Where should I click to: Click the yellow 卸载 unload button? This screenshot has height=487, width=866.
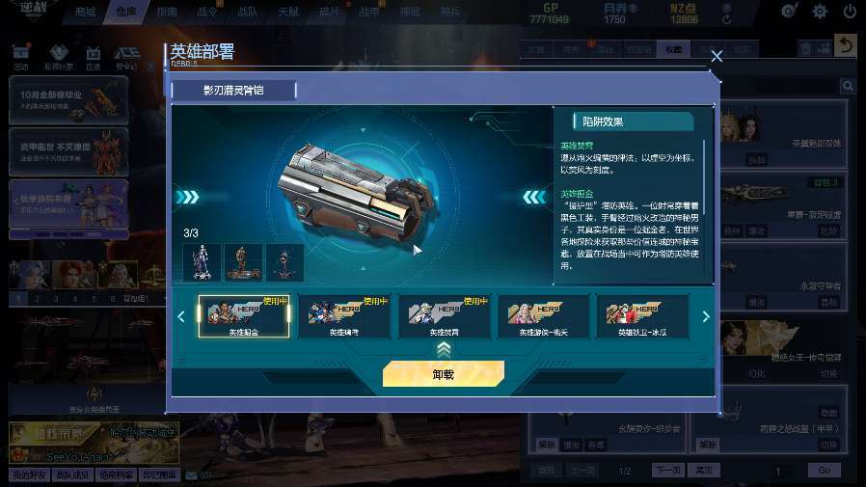(444, 374)
